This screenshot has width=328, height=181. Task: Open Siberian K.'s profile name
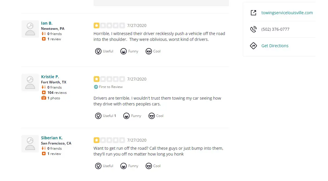click(52, 138)
